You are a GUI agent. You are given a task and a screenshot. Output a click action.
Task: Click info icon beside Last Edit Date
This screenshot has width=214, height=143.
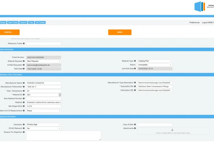[135, 69]
